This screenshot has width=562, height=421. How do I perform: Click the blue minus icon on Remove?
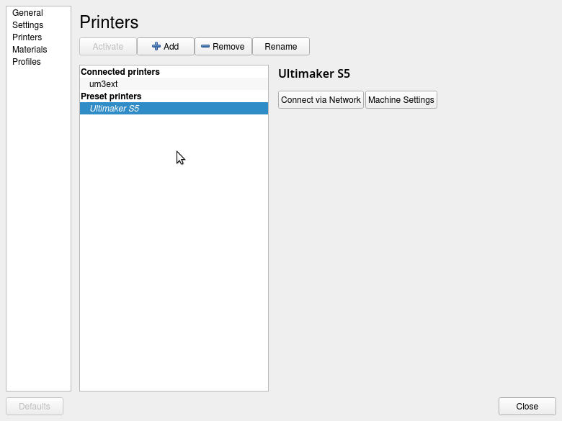click(205, 46)
